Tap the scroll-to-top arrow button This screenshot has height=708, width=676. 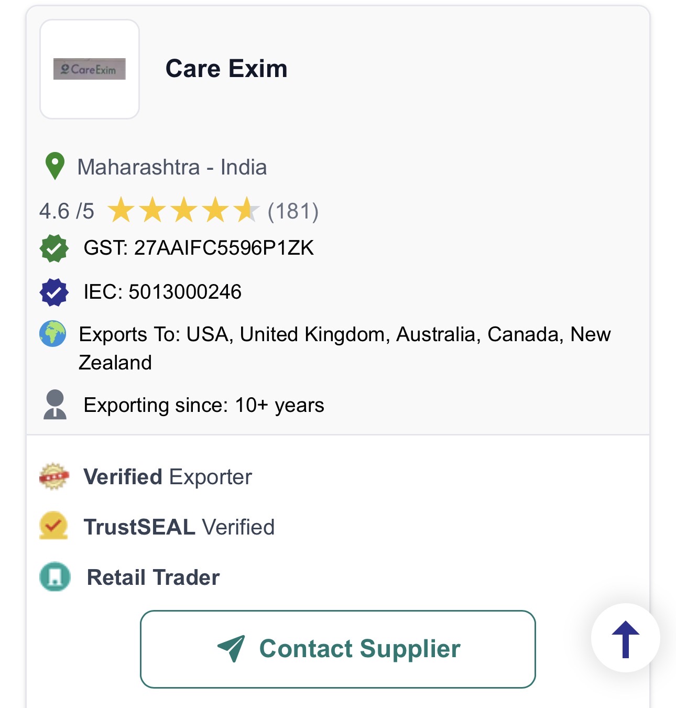[625, 638]
